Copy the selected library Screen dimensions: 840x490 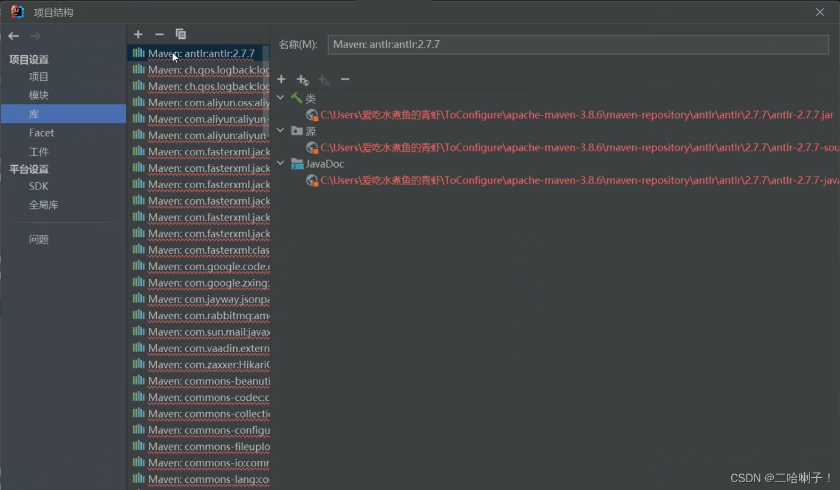[180, 34]
